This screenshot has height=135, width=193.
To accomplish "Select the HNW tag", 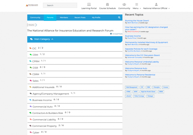I will [136, 92].
